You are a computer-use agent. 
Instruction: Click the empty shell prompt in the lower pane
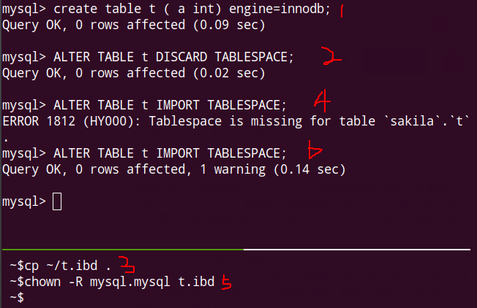[x=22, y=297]
